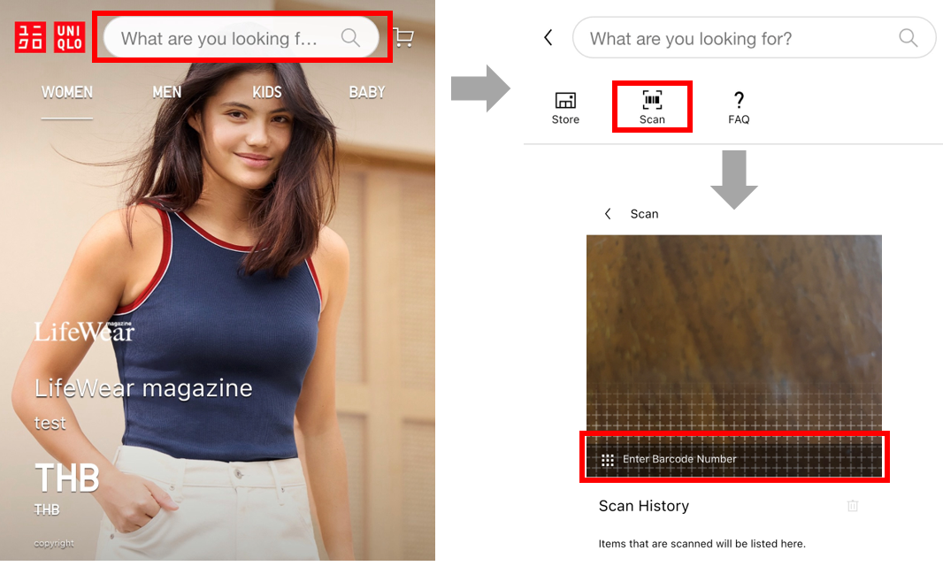This screenshot has height=566, width=943.
Task: Delete scan history with trash icon
Action: tap(853, 506)
